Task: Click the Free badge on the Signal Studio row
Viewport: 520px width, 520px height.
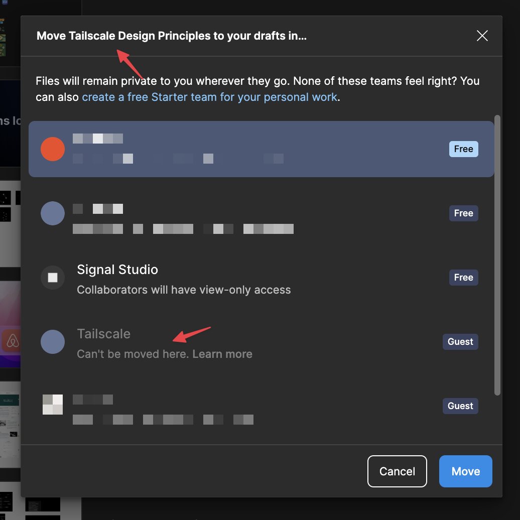Action: pos(463,277)
